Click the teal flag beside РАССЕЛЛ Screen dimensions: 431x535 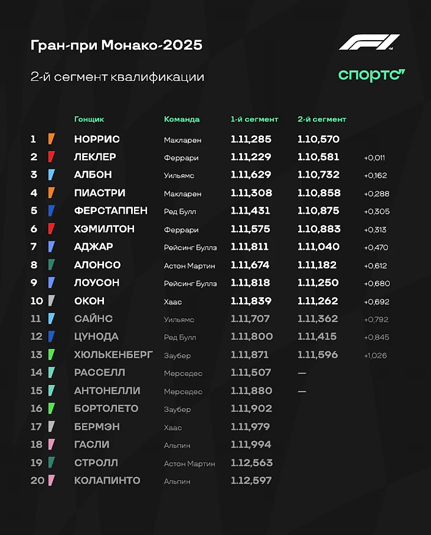click(x=51, y=372)
